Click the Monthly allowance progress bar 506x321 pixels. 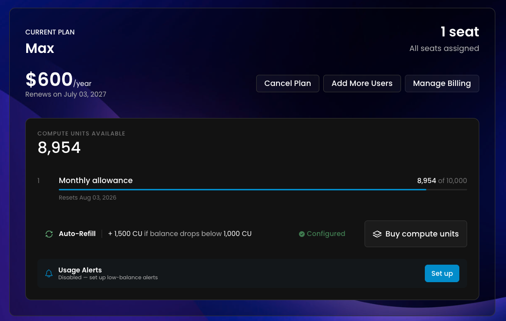pyautogui.click(x=262, y=190)
